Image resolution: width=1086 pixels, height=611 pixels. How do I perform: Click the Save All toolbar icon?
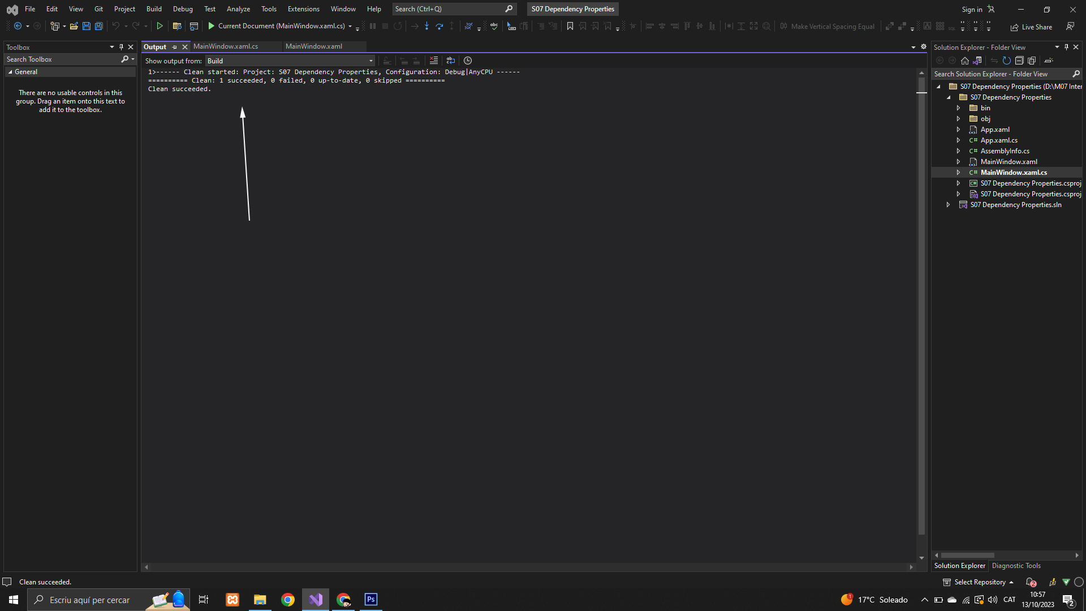pos(99,26)
